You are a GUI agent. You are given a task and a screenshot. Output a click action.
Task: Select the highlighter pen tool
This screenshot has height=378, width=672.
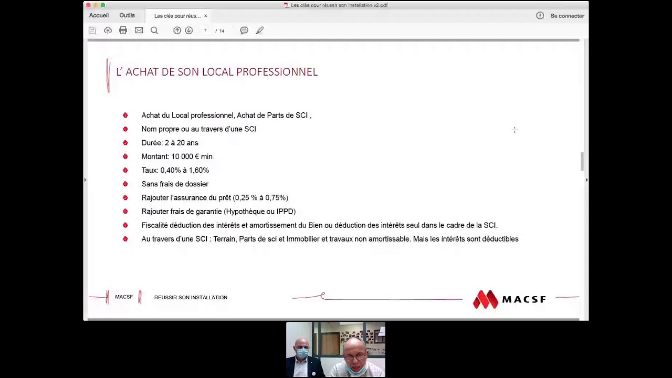point(260,30)
